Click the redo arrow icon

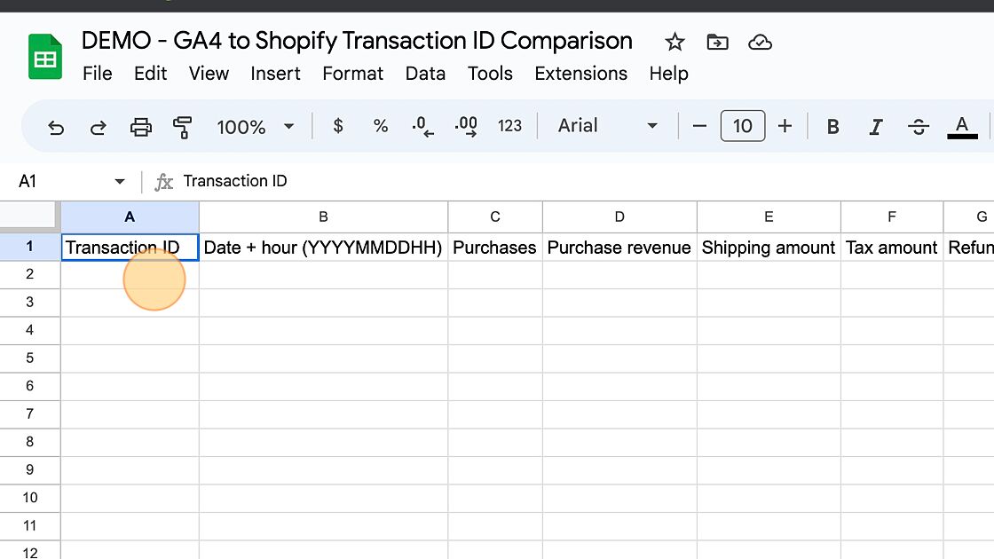click(99, 127)
